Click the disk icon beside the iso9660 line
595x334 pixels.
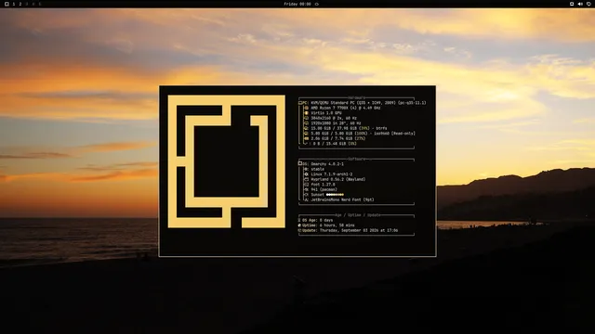coord(306,134)
